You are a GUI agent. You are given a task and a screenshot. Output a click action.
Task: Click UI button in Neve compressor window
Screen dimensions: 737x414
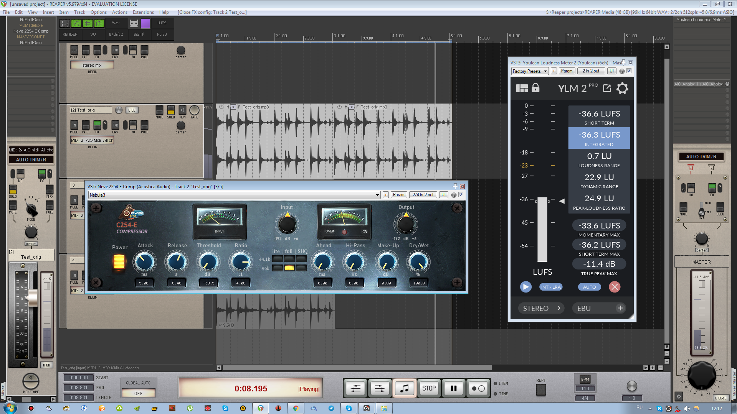click(443, 195)
